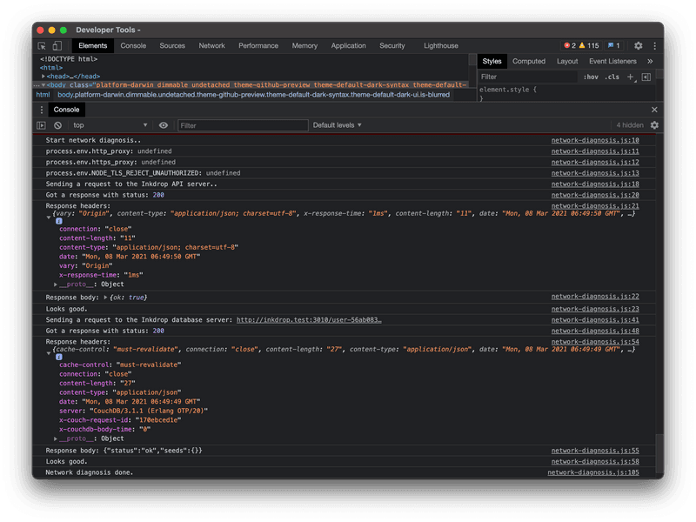This screenshot has height=522, width=696.
Task: Open the network-diagnosis.js:105 source link
Action: coord(592,472)
